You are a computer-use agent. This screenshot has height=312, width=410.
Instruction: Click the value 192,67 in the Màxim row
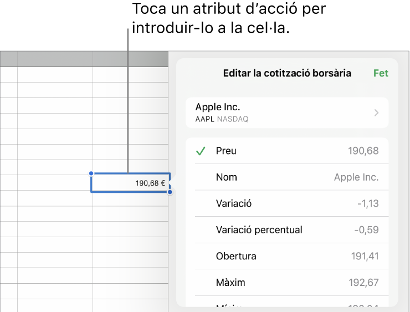click(x=363, y=283)
